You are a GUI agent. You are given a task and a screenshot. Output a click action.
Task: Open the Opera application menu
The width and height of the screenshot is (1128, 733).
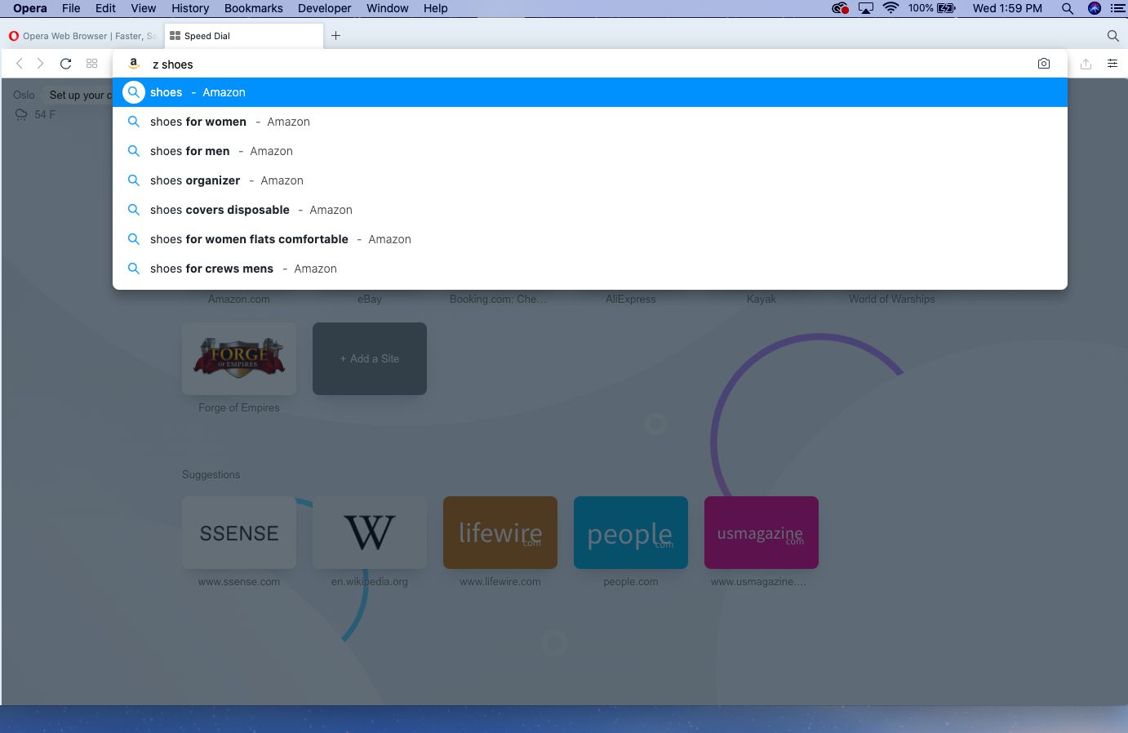click(30, 8)
